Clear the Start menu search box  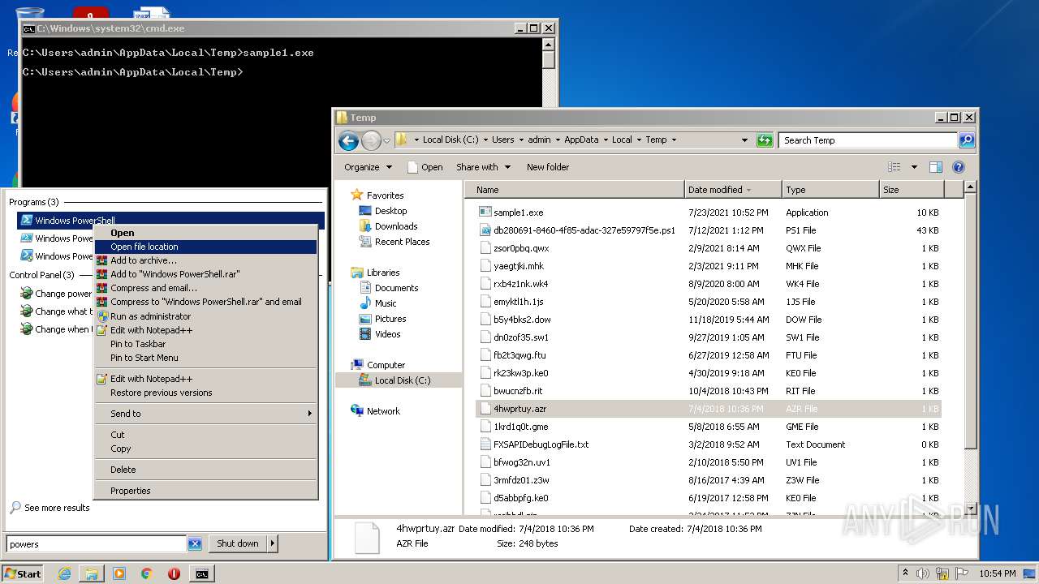(195, 543)
